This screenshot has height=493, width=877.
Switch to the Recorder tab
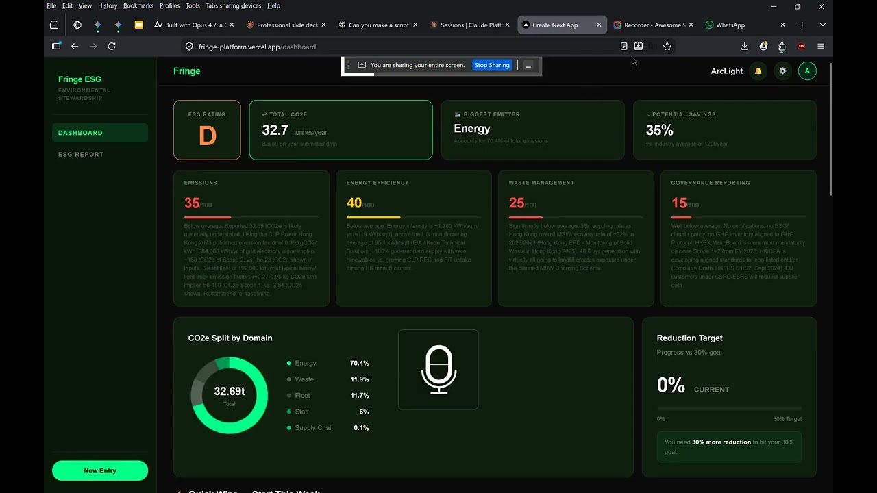click(654, 25)
